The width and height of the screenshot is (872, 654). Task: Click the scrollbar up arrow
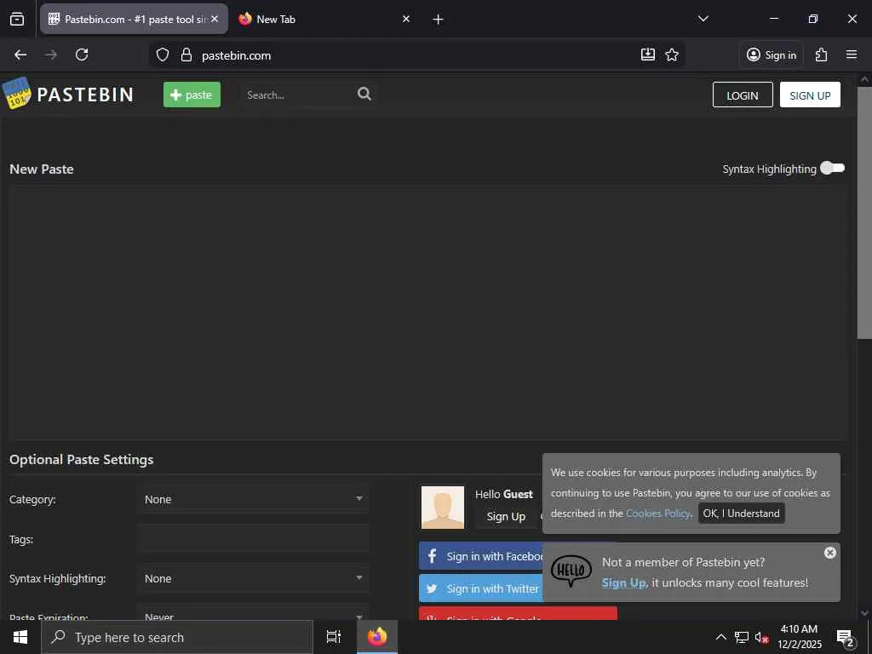[x=864, y=80]
